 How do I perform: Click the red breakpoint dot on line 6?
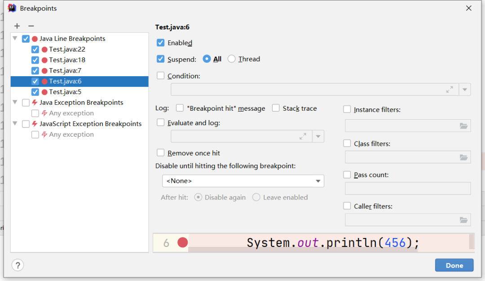click(182, 243)
